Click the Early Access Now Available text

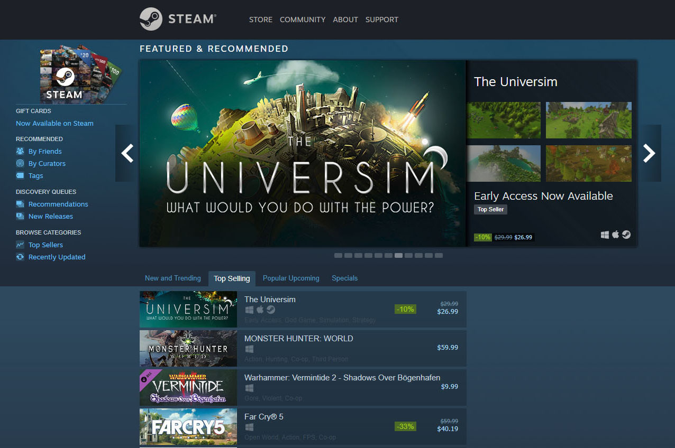tap(543, 196)
